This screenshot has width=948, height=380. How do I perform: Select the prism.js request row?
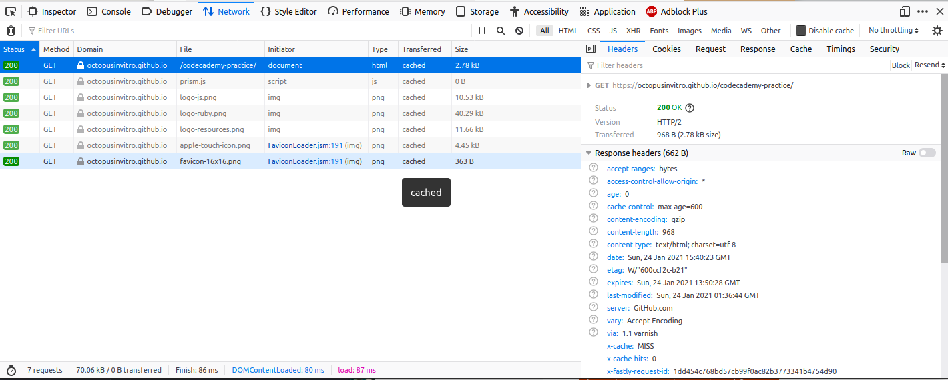[x=290, y=81]
